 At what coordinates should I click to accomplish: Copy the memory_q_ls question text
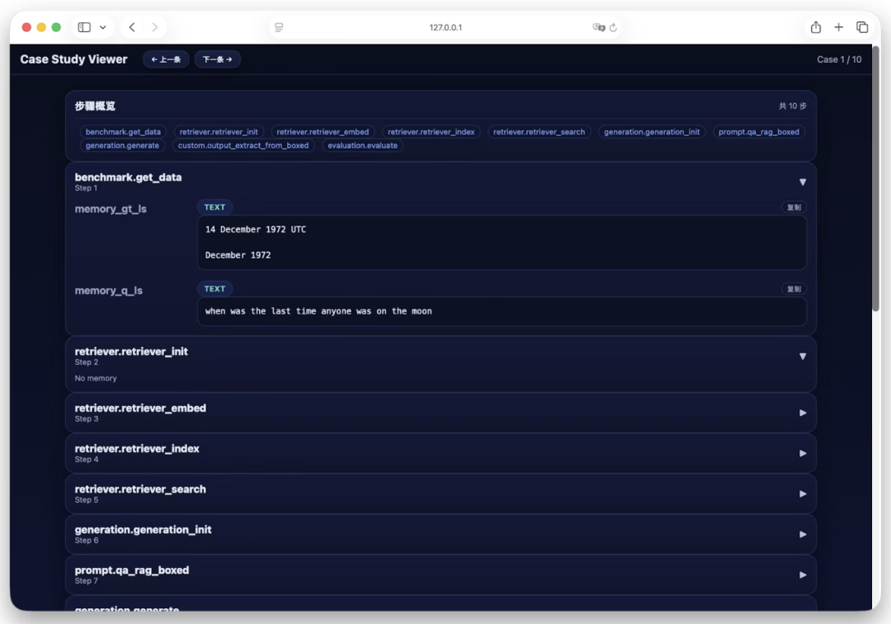(x=794, y=289)
